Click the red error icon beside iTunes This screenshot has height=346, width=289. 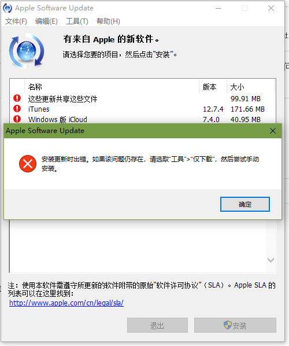pos(17,109)
